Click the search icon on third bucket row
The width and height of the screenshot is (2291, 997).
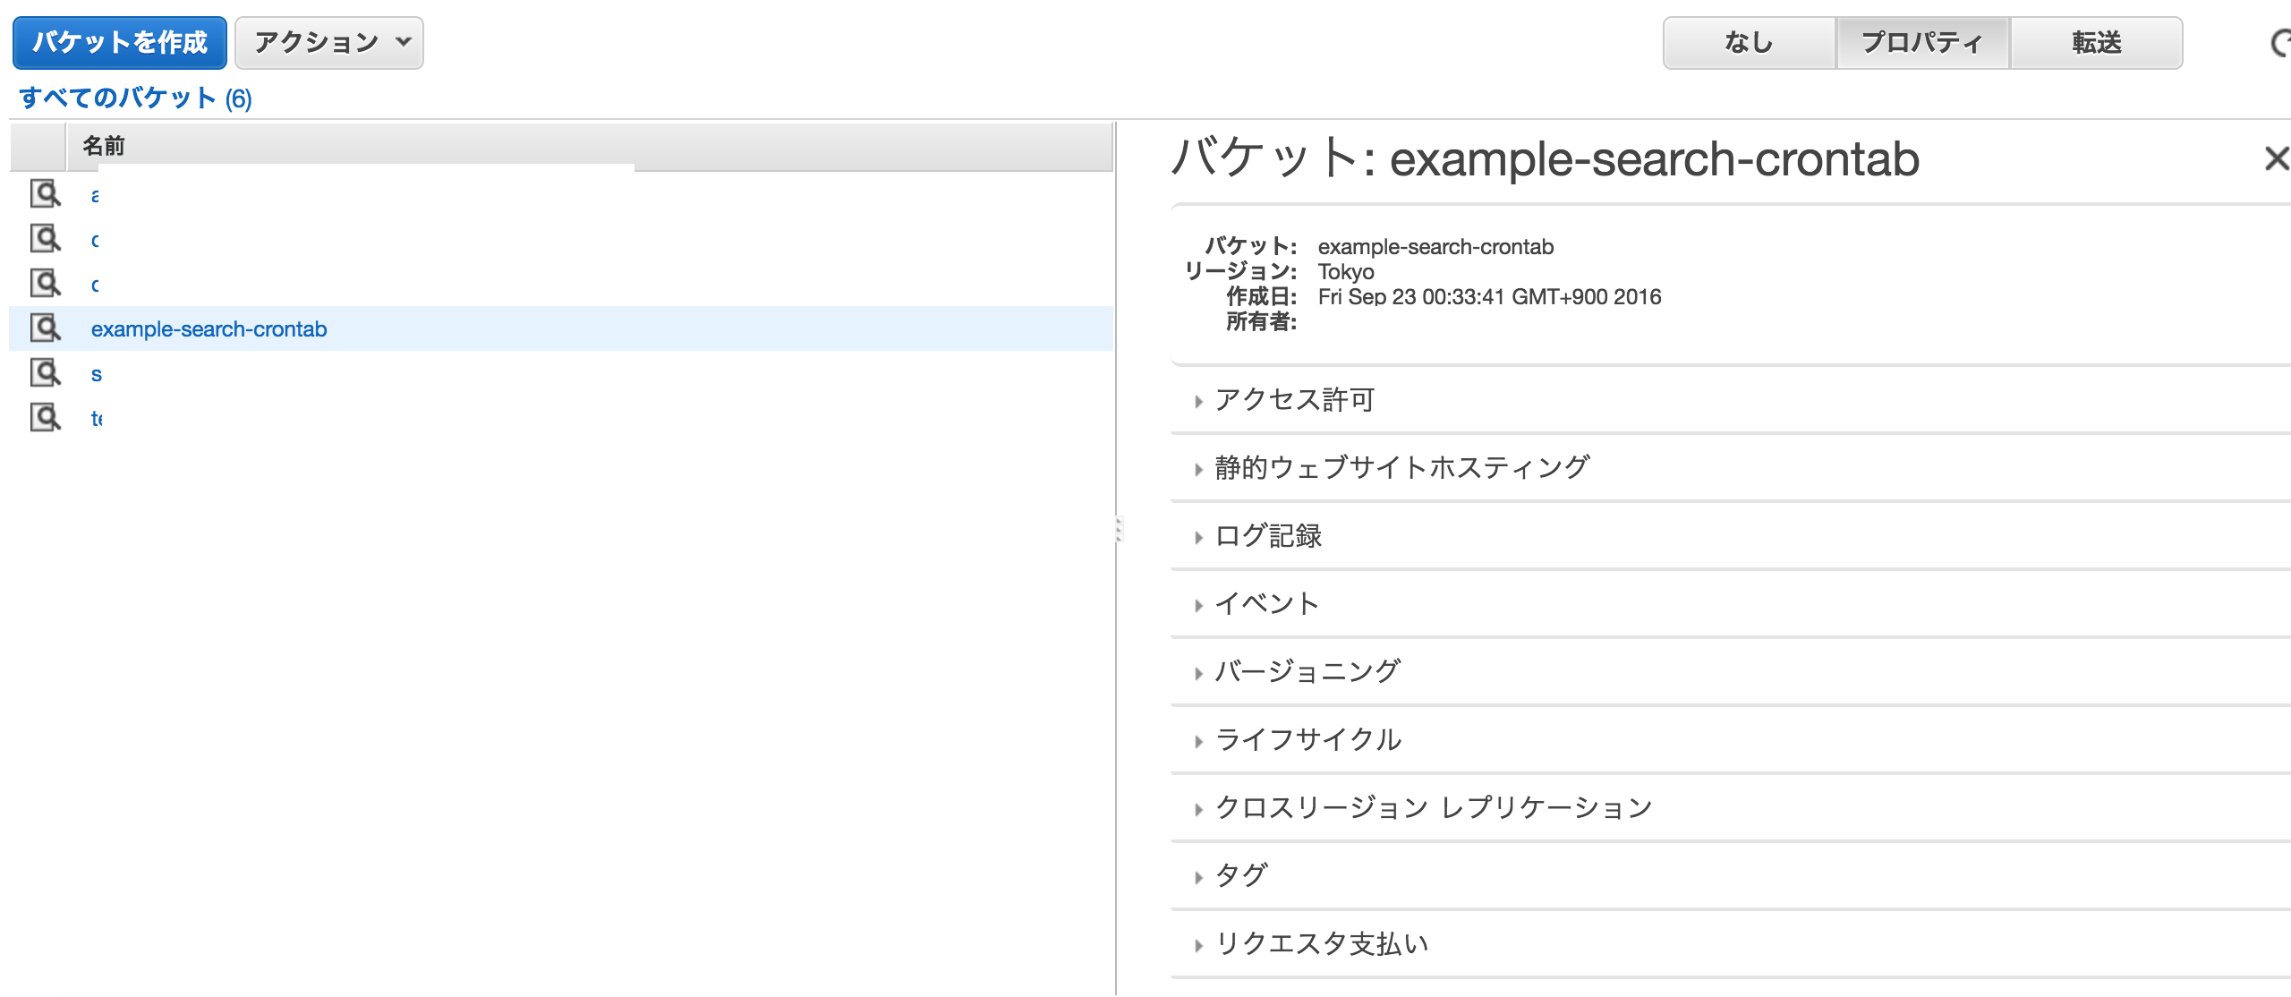[50, 284]
